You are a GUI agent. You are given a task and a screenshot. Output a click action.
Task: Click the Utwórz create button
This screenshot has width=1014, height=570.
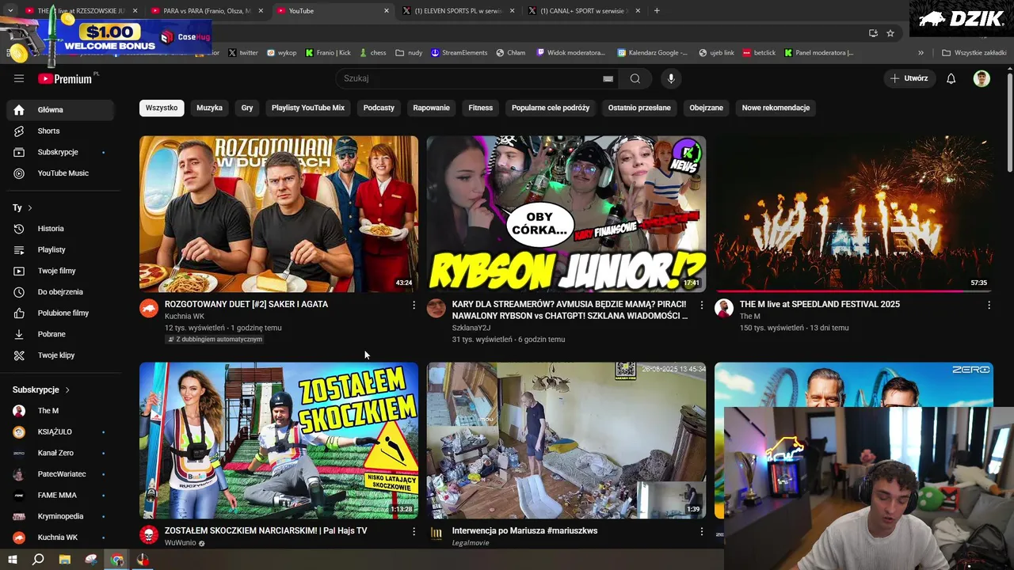[x=909, y=78]
